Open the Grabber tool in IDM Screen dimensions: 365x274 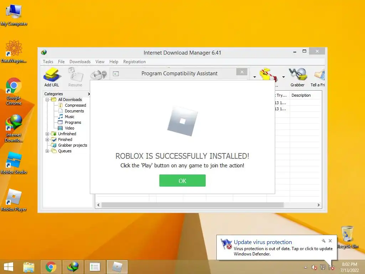point(298,77)
